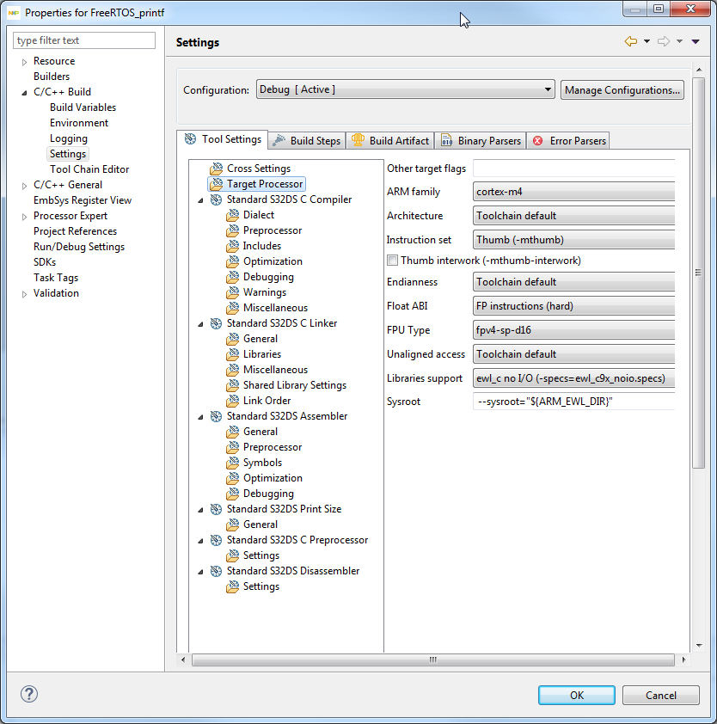Select Build Variables in the sidebar

pyautogui.click(x=83, y=107)
